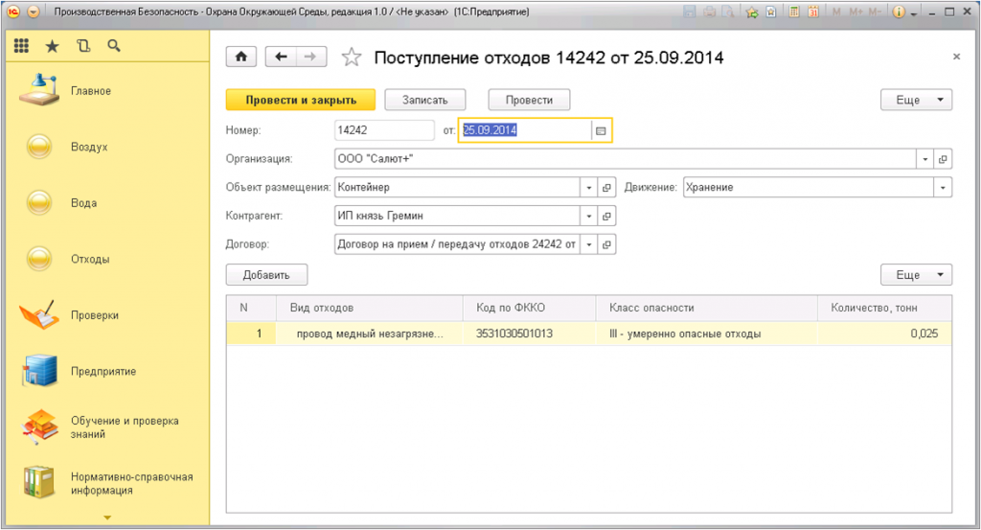Open Favorites star in the sidebar toolbar
The height and width of the screenshot is (530, 981).
52,46
